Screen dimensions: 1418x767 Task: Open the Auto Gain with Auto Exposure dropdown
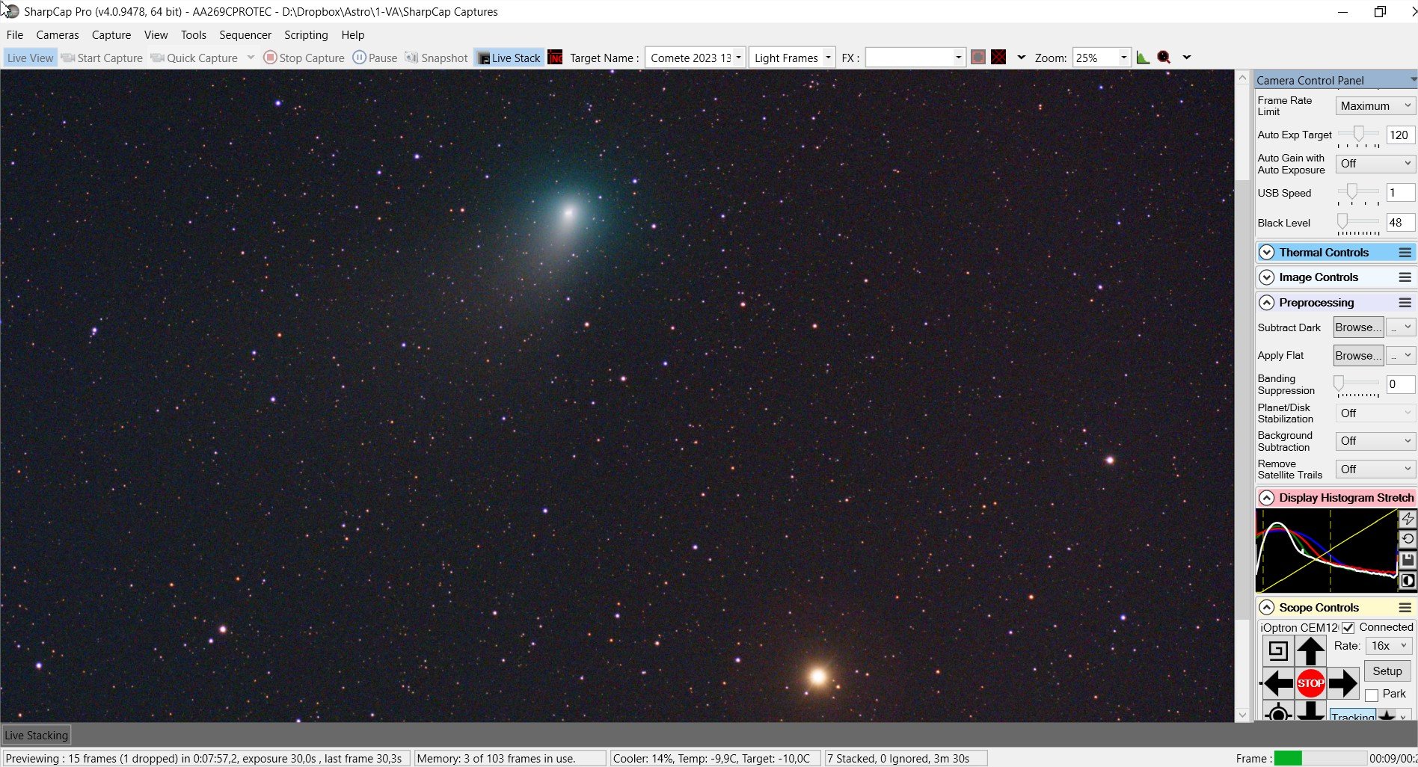click(x=1375, y=164)
